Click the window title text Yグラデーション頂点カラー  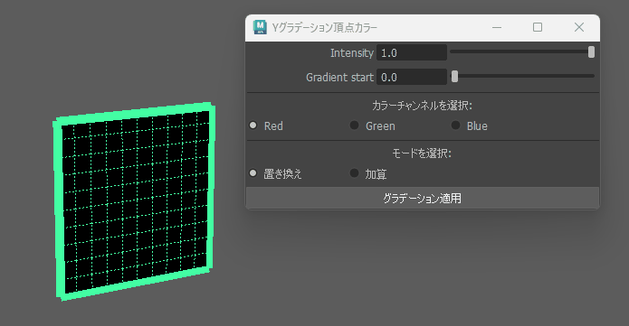tap(325, 28)
